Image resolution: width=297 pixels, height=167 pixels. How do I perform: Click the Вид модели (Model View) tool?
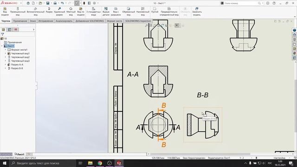[x=5, y=12]
